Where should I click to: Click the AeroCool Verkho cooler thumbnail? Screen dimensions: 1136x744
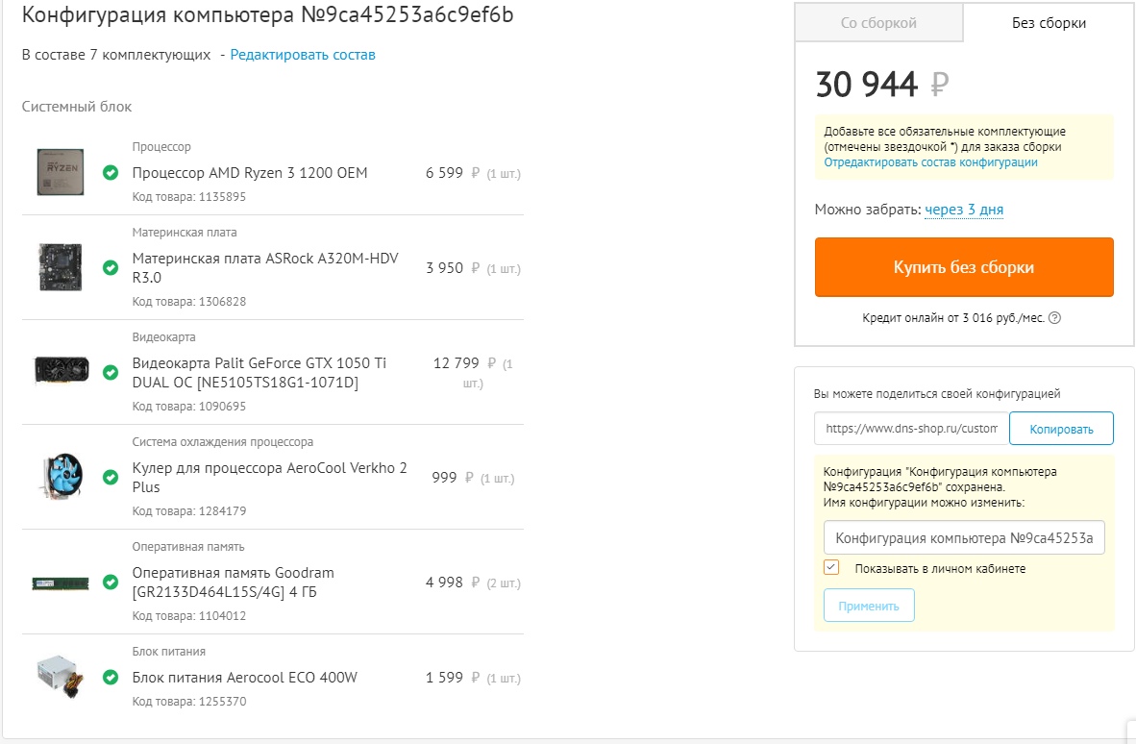(x=62, y=477)
